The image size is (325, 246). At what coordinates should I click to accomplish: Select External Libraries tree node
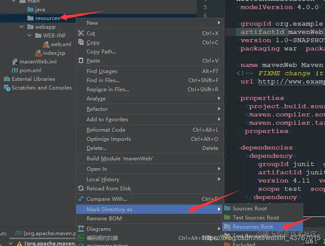[x=34, y=79]
